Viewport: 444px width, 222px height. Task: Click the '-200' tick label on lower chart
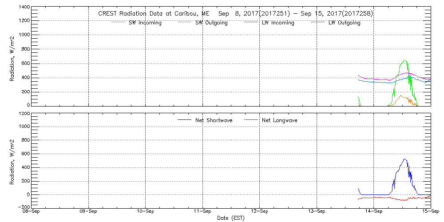pos(23,207)
